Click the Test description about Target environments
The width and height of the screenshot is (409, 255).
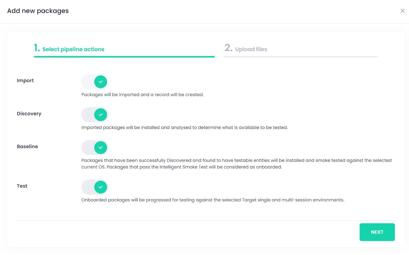[213, 200]
